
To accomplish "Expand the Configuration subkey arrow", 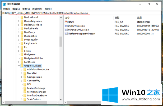I will click(21, 77).
